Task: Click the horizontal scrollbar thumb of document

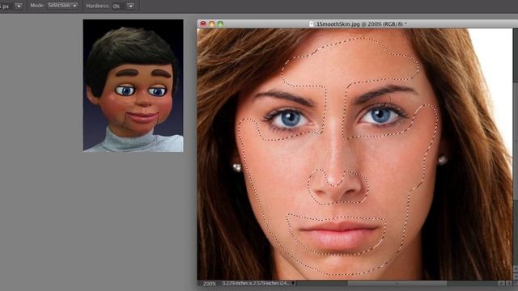Action: coord(397,283)
